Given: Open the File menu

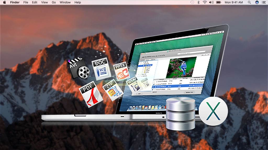Looking at the screenshot, I should (x=26, y=2).
